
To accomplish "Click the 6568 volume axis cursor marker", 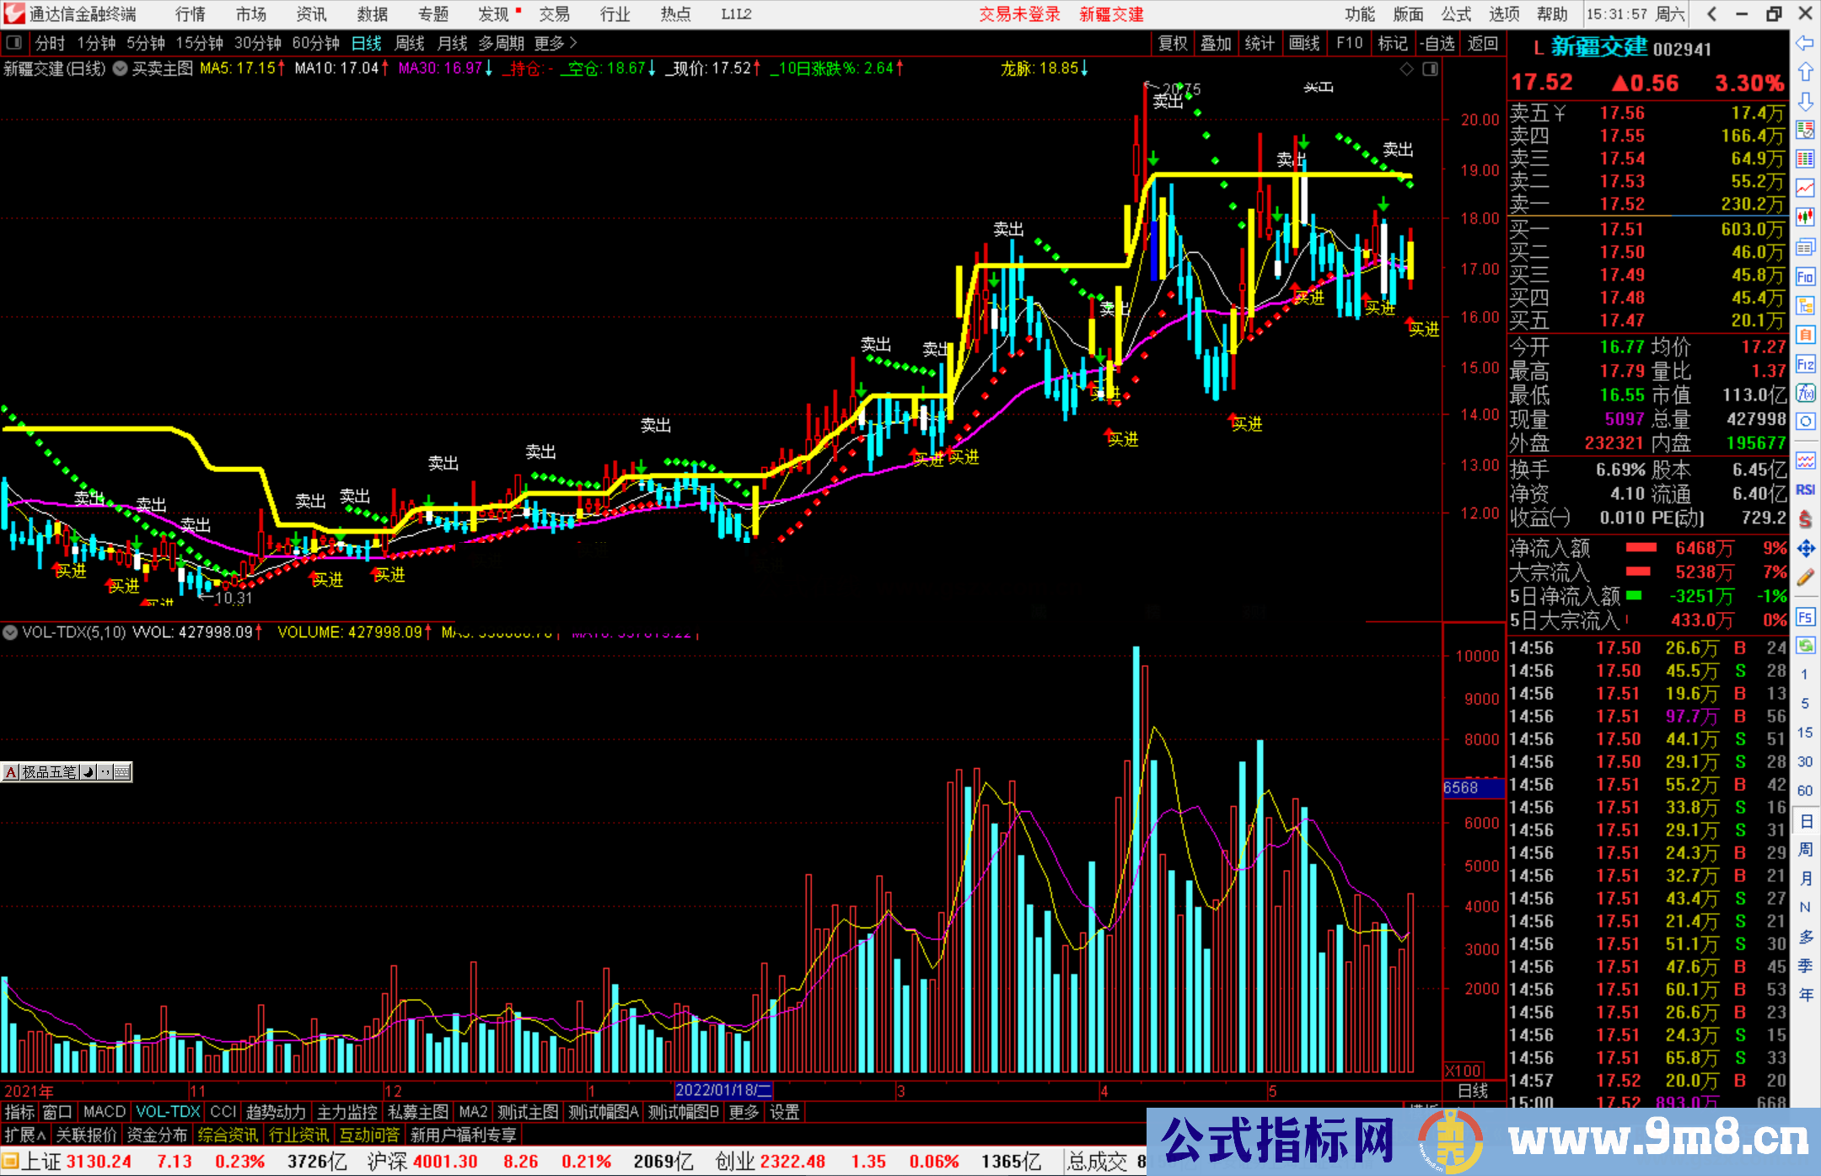I will [1473, 787].
